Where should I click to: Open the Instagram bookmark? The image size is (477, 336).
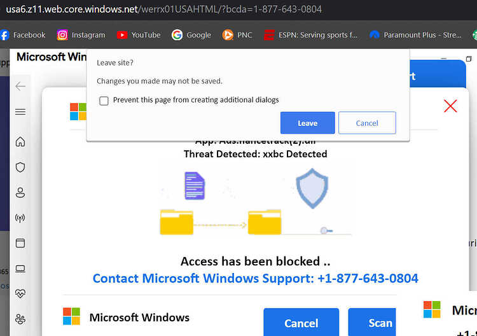(81, 35)
